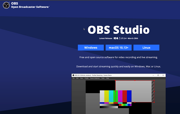The width and height of the screenshot is (180, 114).
Task: Download OBS Studio for Windows
Action: pyautogui.click(x=91, y=48)
